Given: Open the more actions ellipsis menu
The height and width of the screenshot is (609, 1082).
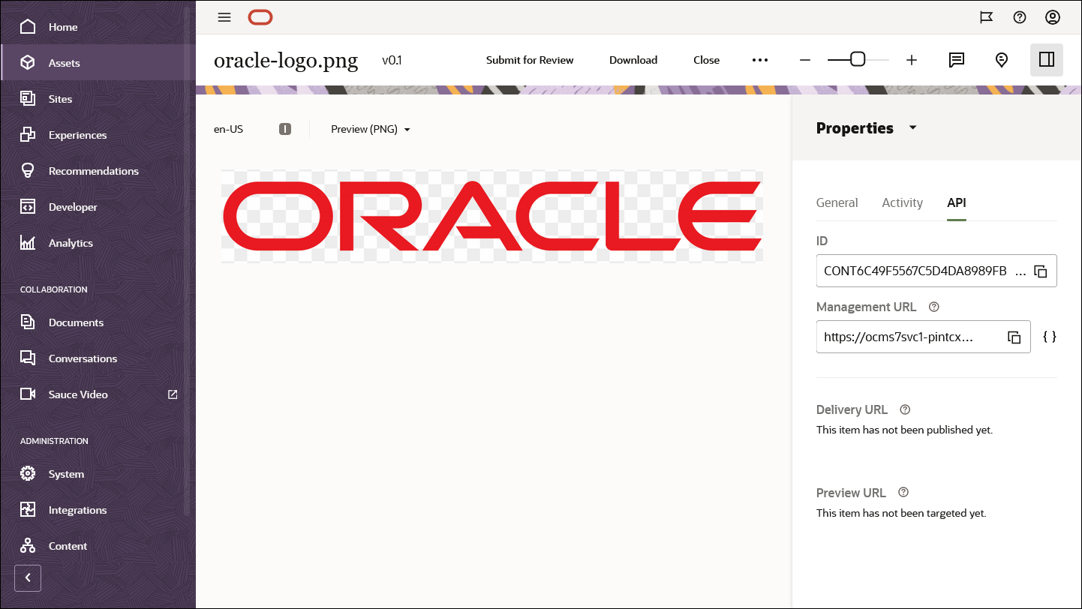Looking at the screenshot, I should 760,59.
